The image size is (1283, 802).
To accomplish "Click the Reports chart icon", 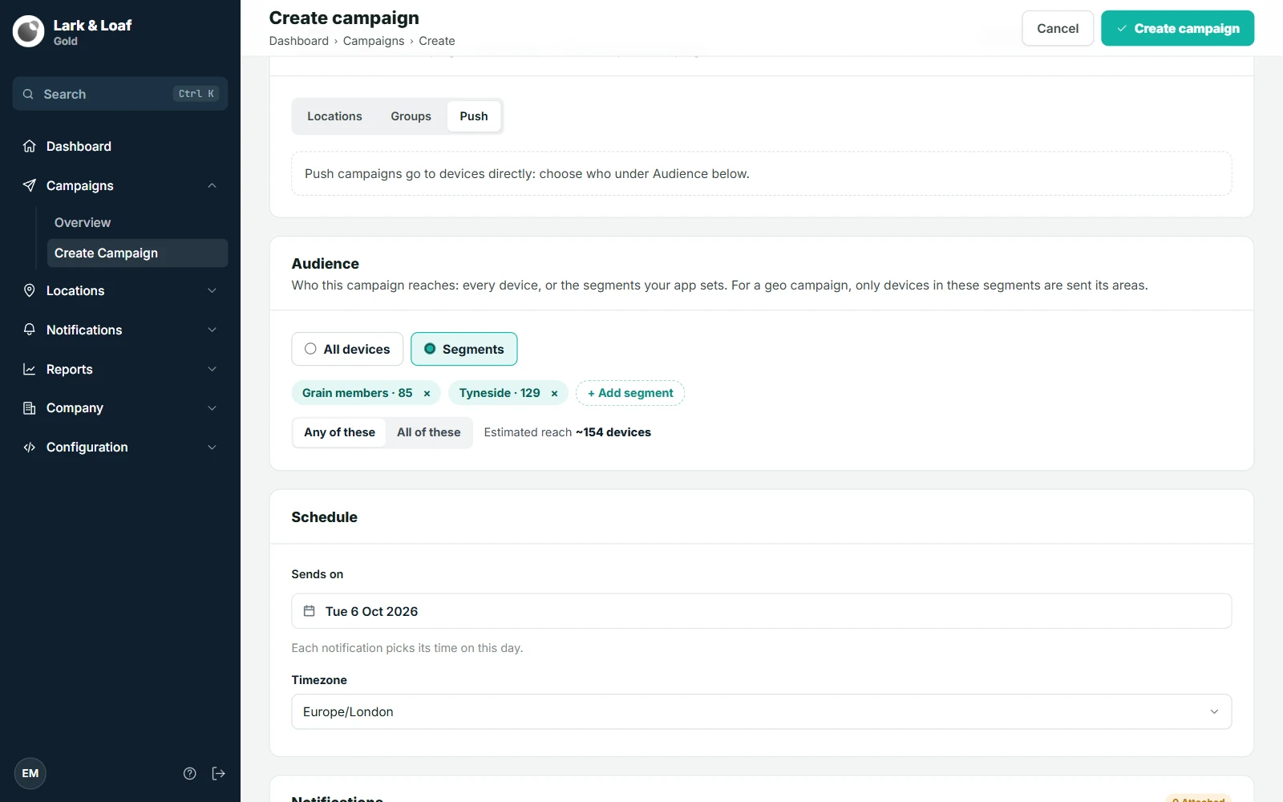I will point(30,369).
